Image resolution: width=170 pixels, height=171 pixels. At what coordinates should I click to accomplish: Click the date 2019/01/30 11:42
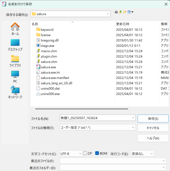[129, 40]
